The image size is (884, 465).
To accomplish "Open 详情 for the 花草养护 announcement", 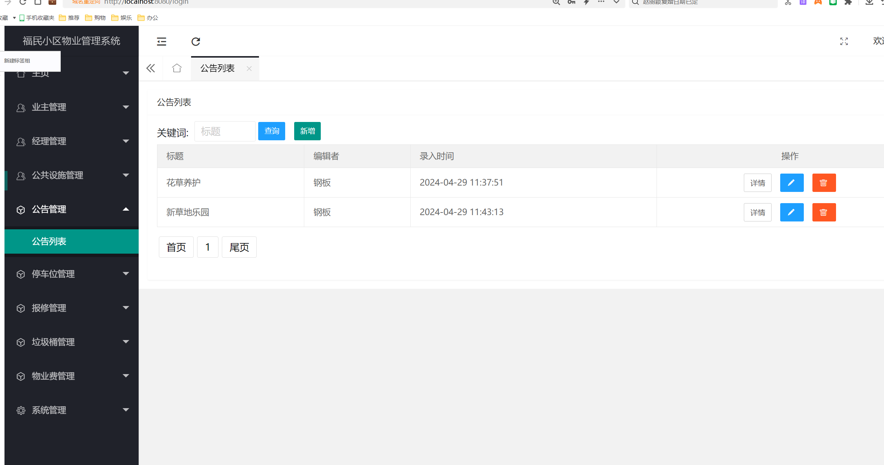I will click(757, 183).
